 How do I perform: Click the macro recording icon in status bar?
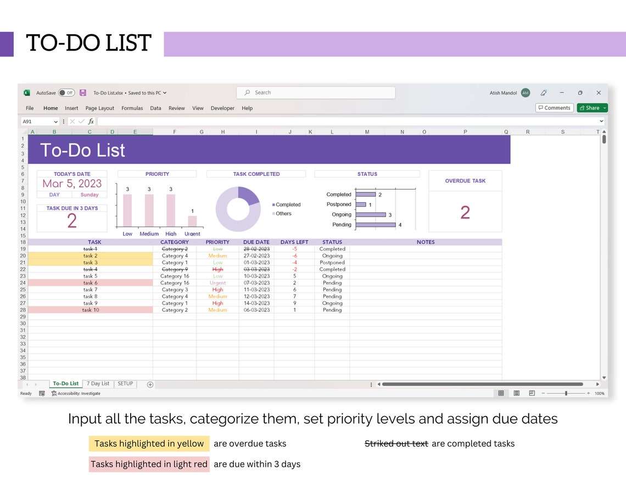[42, 393]
